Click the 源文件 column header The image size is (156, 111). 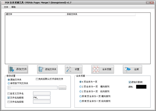click(x=36, y=14)
